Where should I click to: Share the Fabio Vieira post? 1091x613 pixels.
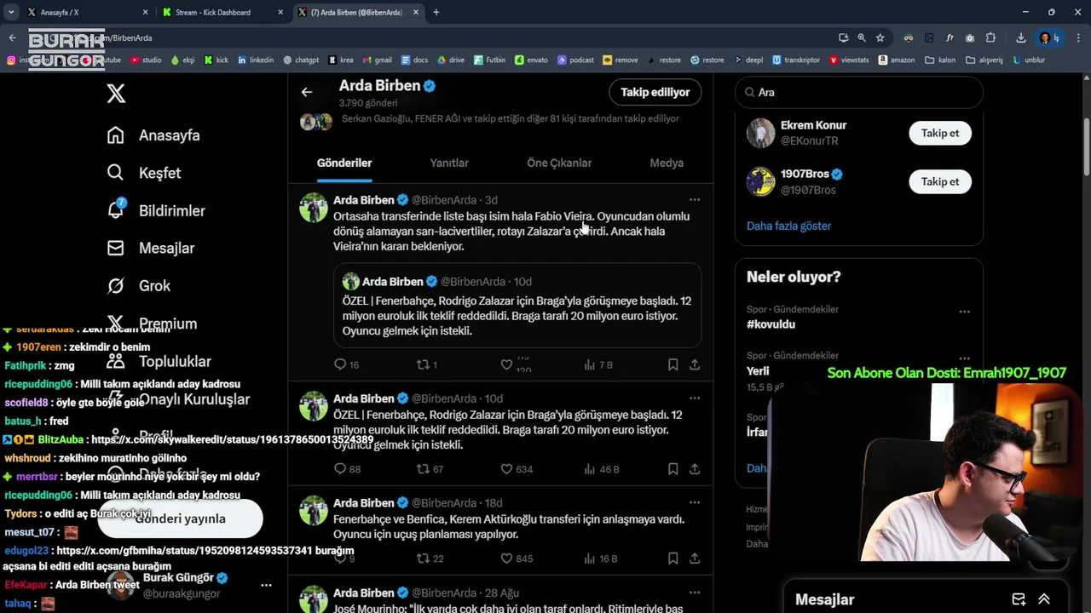coord(695,364)
